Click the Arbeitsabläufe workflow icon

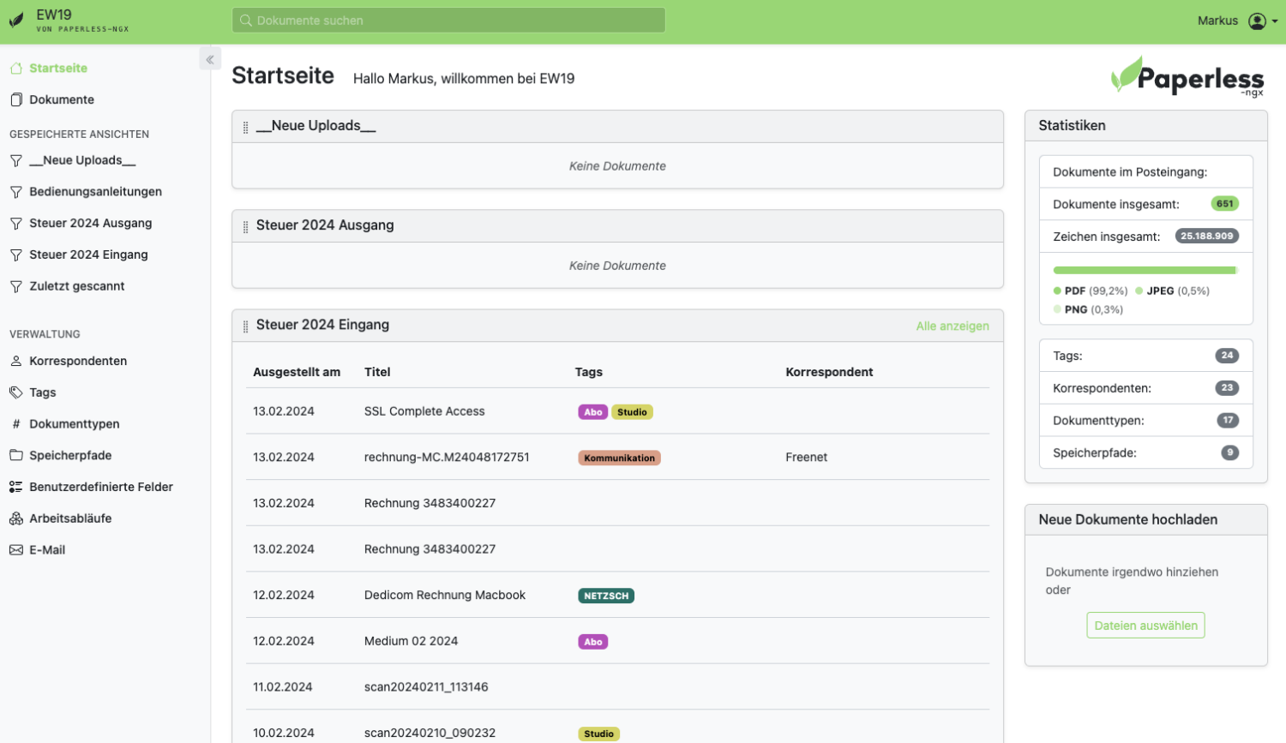pyautogui.click(x=16, y=518)
